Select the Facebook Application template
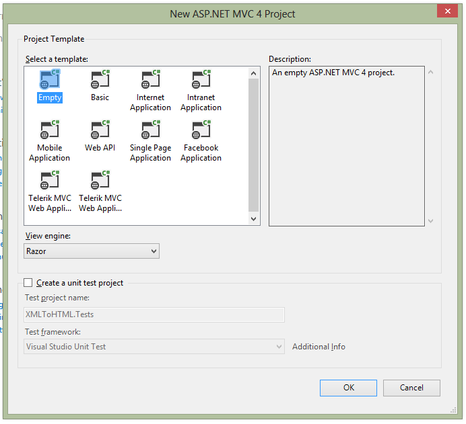The height and width of the screenshot is (424, 466). click(x=201, y=141)
